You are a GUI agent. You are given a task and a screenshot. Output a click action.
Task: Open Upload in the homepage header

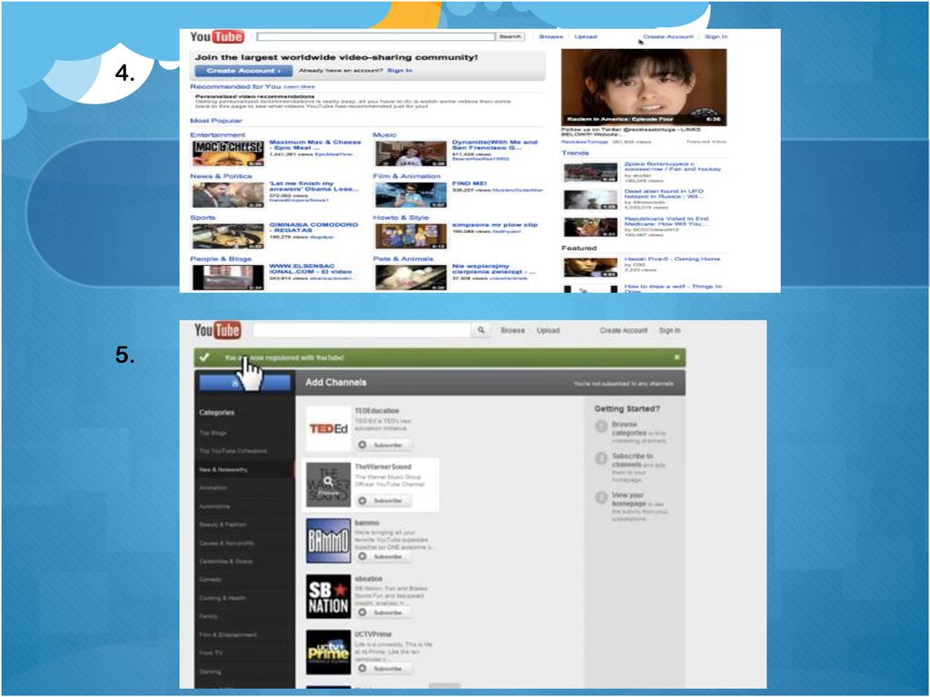(x=586, y=36)
